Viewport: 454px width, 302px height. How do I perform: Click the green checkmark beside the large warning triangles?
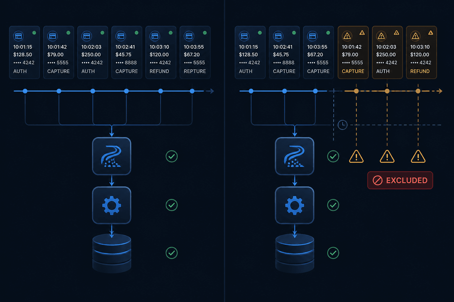click(333, 156)
